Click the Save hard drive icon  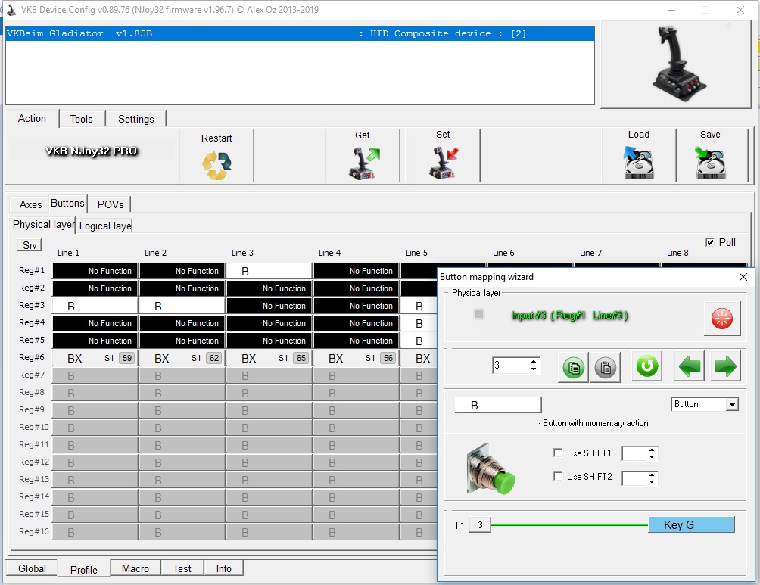(710, 163)
